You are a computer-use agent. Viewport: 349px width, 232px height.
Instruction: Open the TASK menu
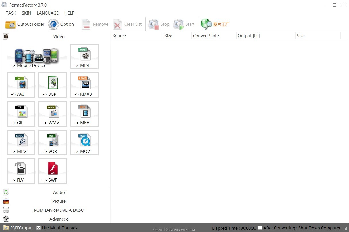click(x=11, y=13)
